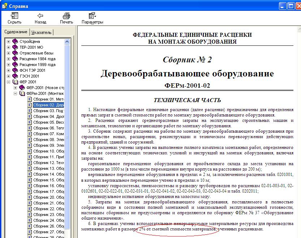Maximize the Справка window
Image resolution: width=301 pixels, height=238 pixels.
tap(291, 6)
